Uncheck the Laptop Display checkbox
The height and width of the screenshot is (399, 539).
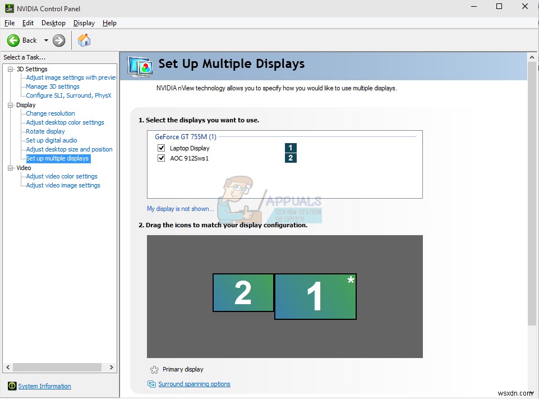161,148
